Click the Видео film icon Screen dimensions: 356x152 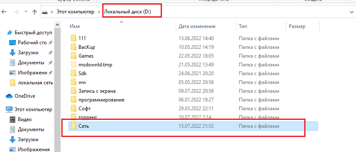pos(12,119)
